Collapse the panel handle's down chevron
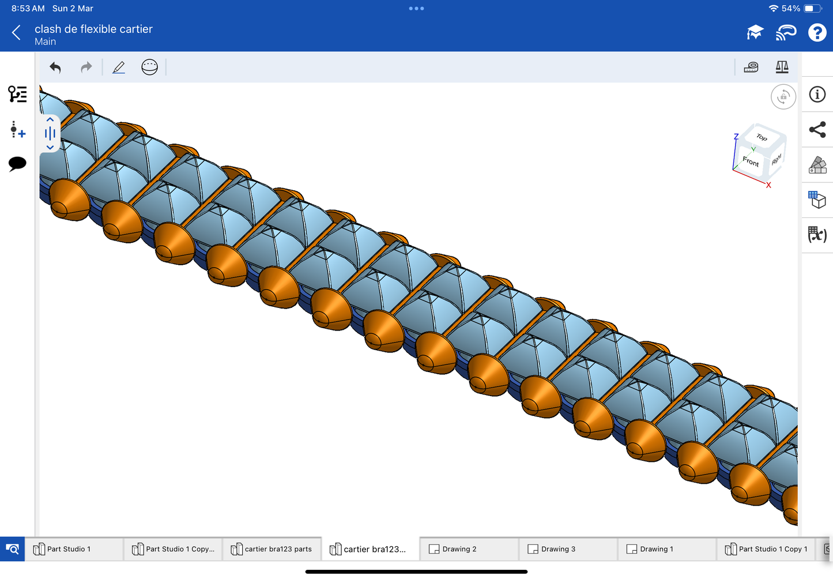The width and height of the screenshot is (833, 579). pyautogui.click(x=50, y=148)
